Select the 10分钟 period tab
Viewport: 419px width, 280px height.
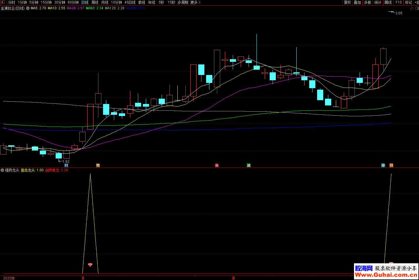[117, 2]
